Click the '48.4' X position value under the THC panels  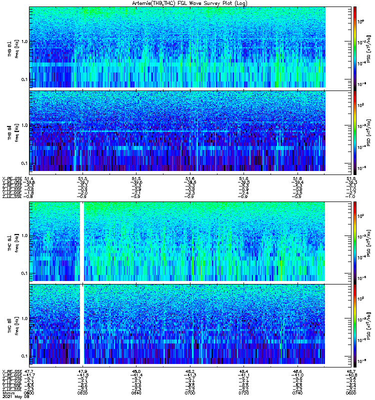click(243, 371)
